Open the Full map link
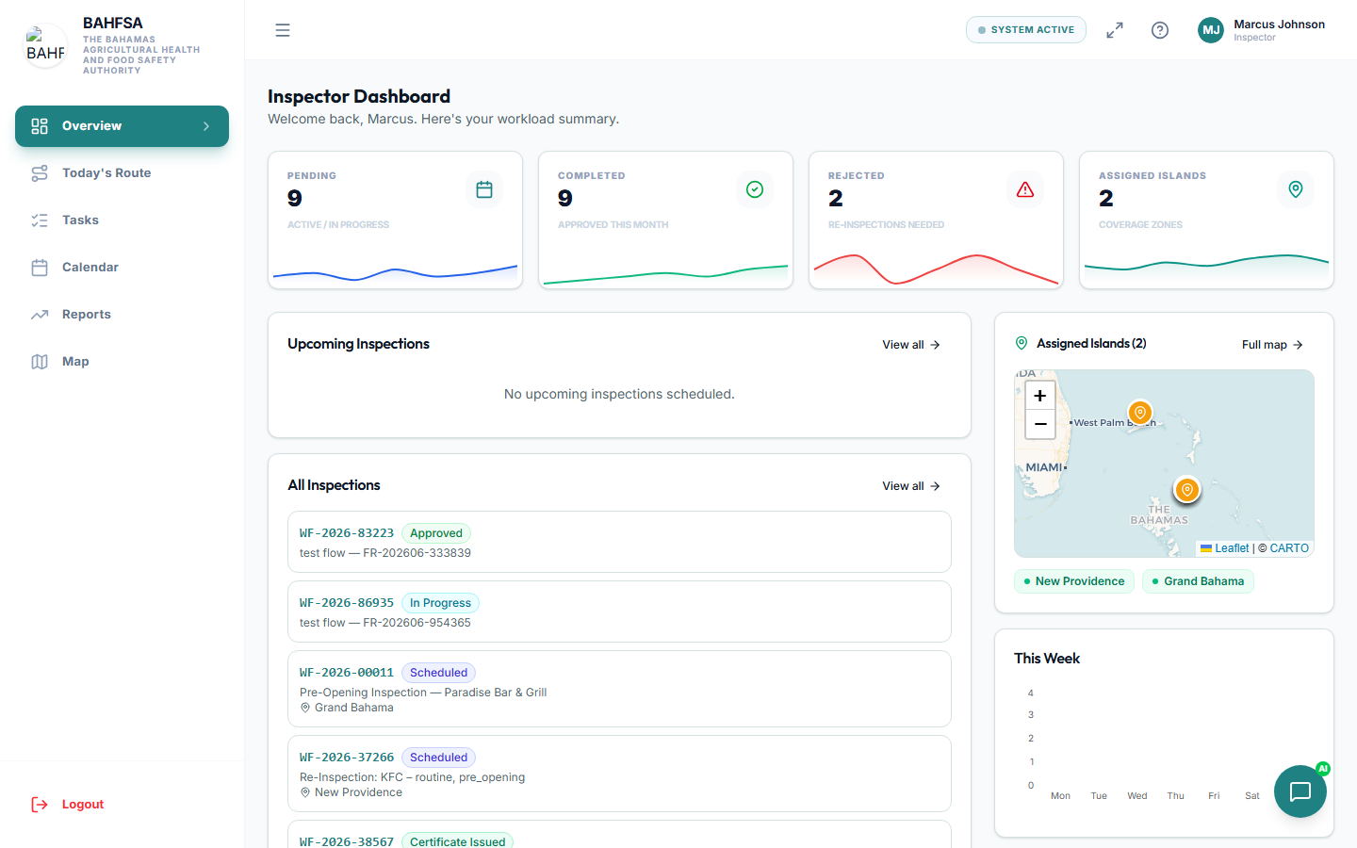 coord(1272,345)
